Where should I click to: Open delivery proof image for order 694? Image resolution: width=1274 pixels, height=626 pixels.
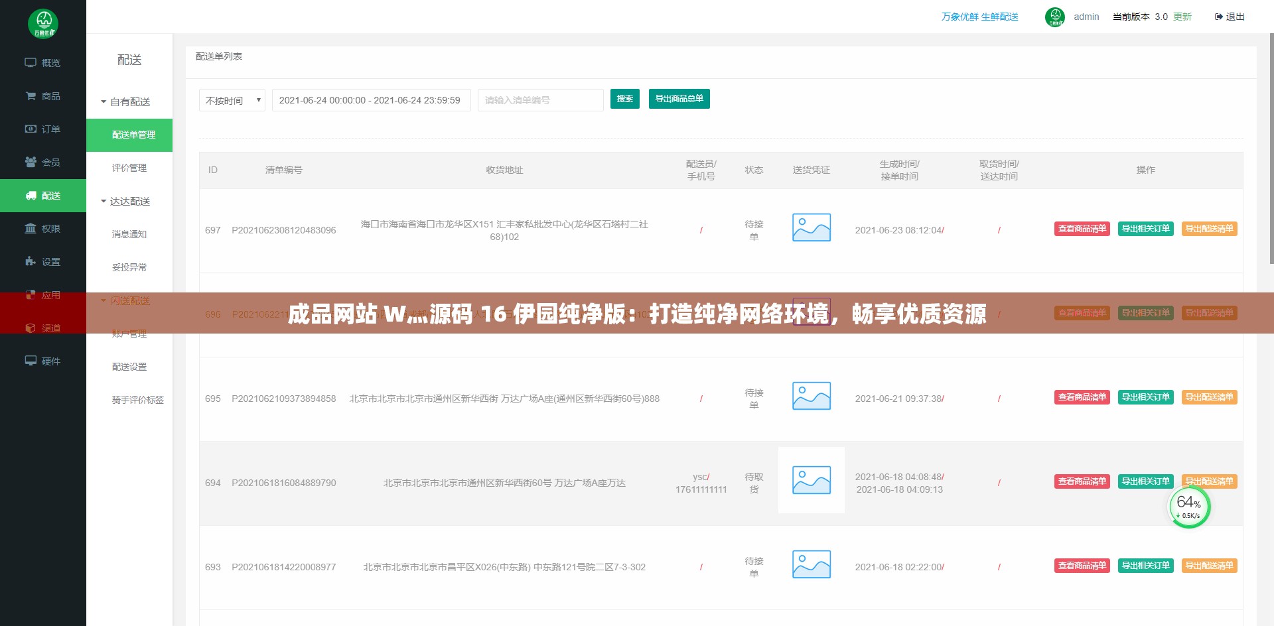click(x=812, y=480)
